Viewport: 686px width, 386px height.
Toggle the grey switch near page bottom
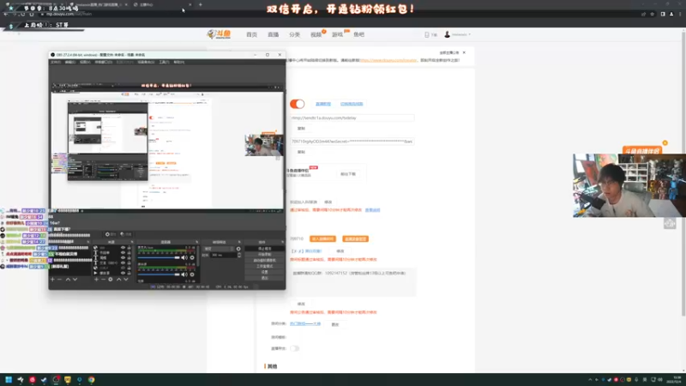coord(294,348)
